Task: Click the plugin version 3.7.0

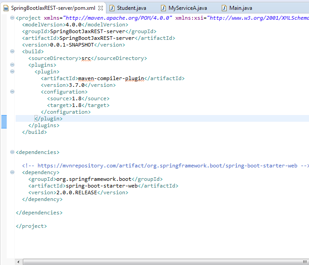Action: (76, 85)
